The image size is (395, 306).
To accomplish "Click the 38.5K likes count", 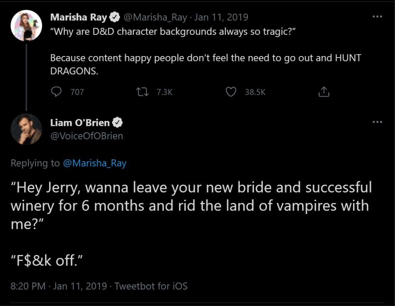I will point(255,92).
